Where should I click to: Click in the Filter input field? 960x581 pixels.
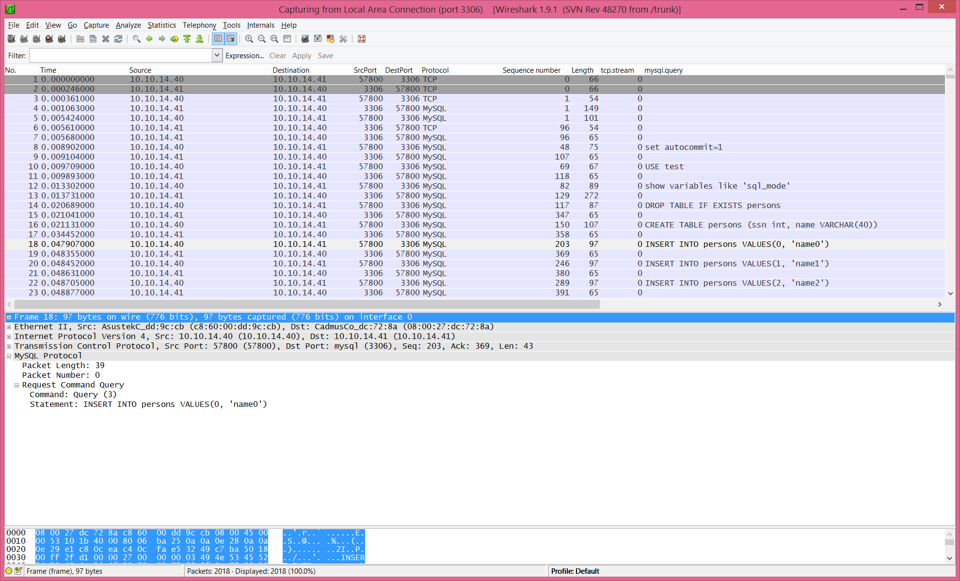120,56
